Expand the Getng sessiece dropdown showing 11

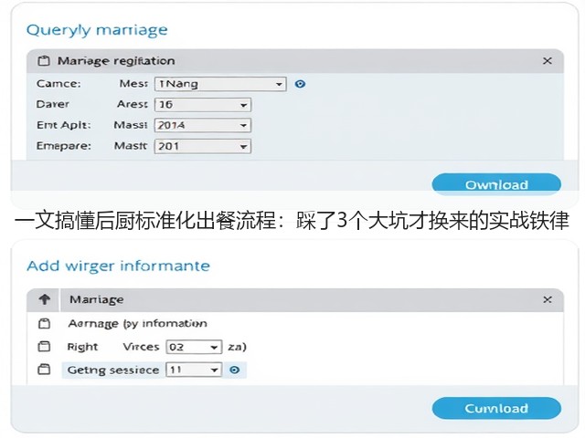(x=194, y=370)
